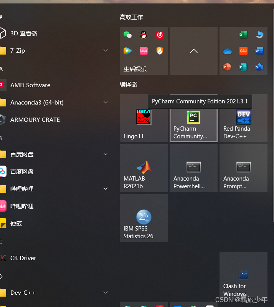Screen dimensions: 274x307
Task: Open pink bilibili icon in folder tile
Action: (x=144, y=51)
